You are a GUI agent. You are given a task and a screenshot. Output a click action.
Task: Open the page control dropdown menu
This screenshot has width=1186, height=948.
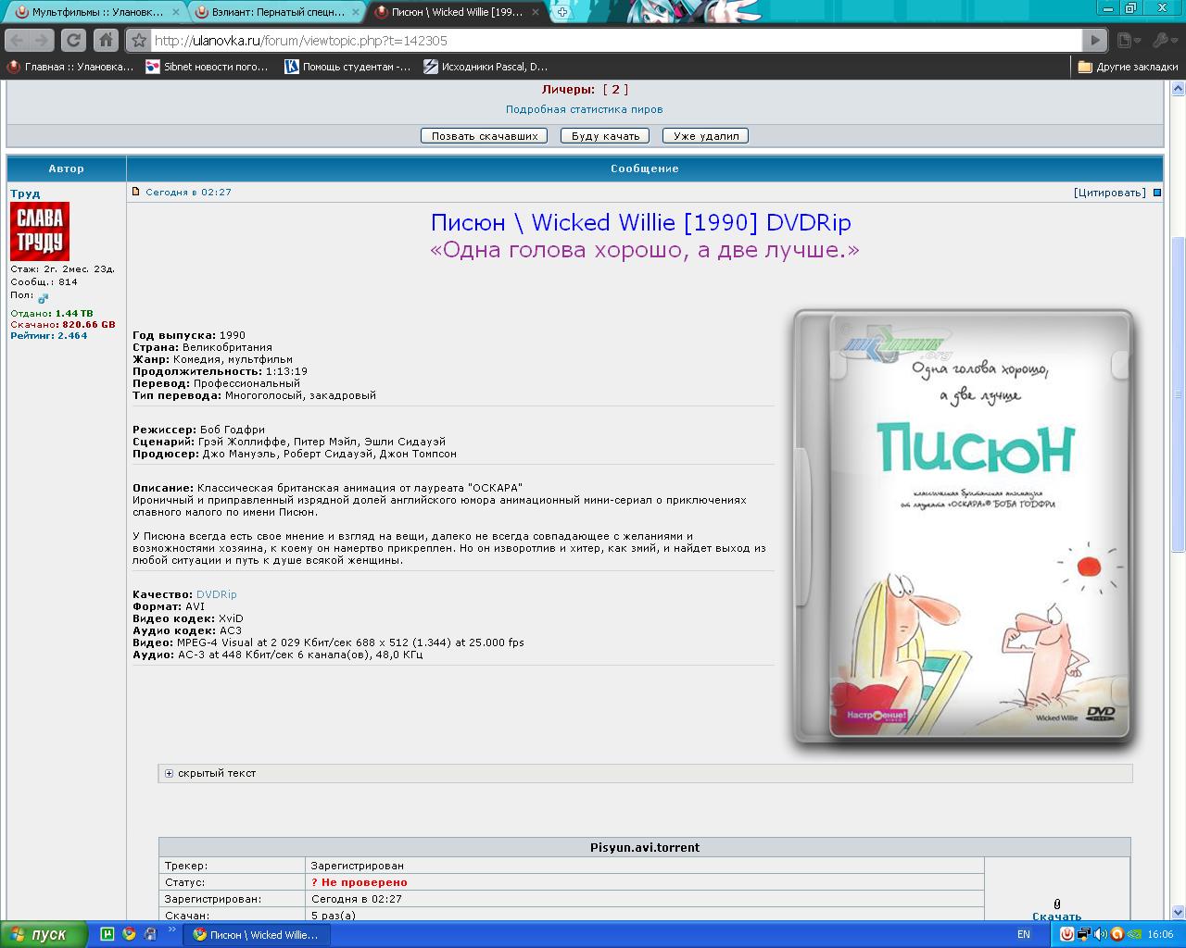pyautogui.click(x=1128, y=40)
